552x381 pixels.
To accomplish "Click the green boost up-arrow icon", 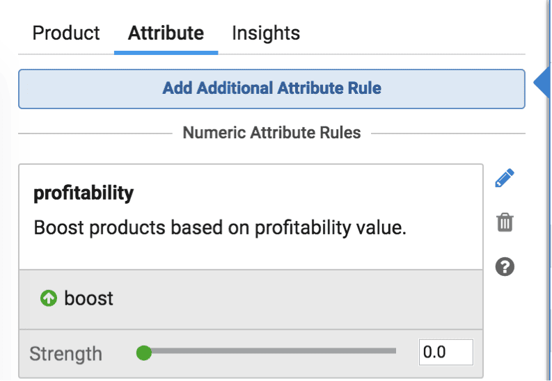I will (x=49, y=298).
